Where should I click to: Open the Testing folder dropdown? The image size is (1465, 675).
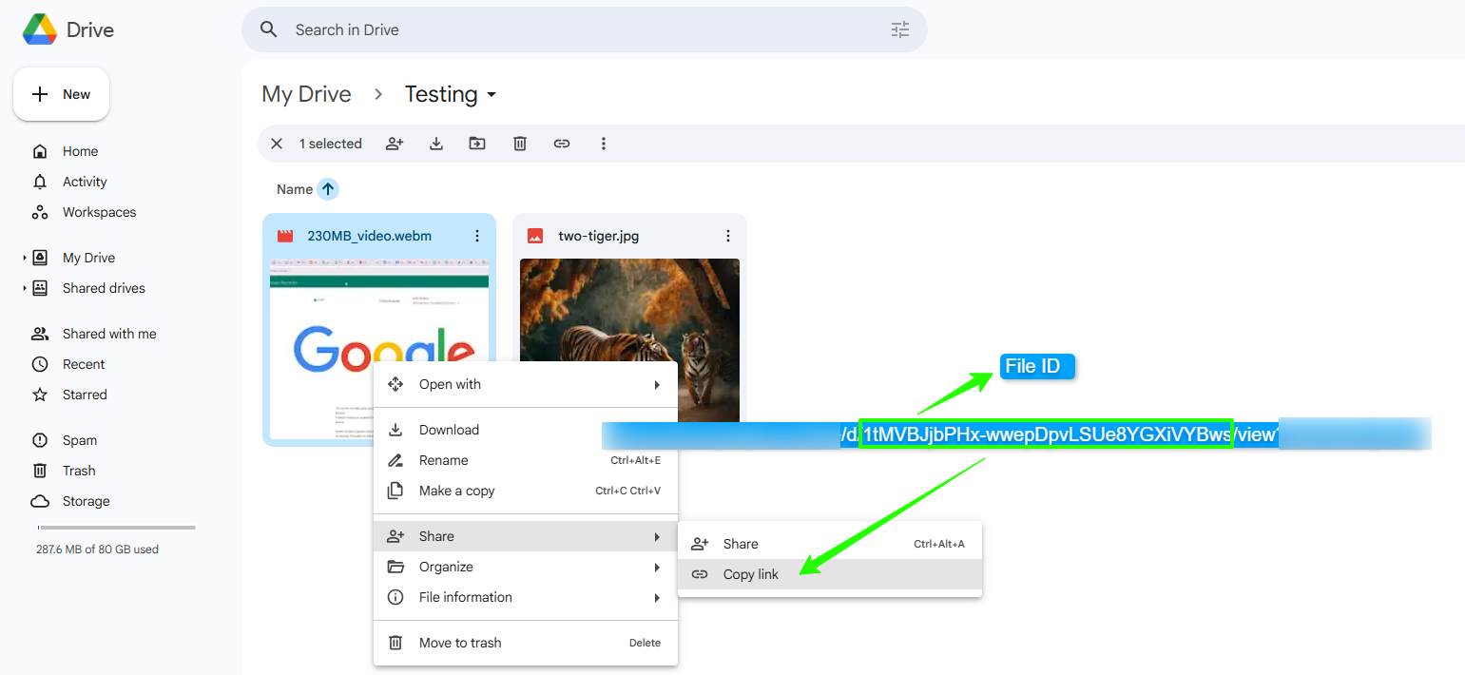(451, 94)
